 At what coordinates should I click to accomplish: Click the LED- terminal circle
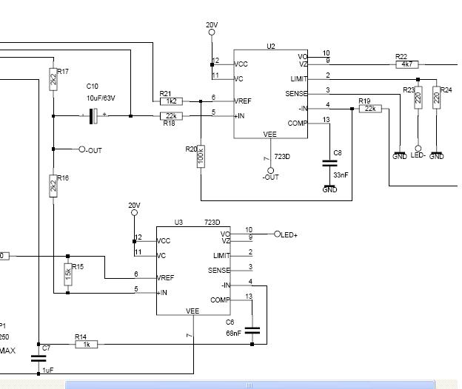click(x=418, y=148)
